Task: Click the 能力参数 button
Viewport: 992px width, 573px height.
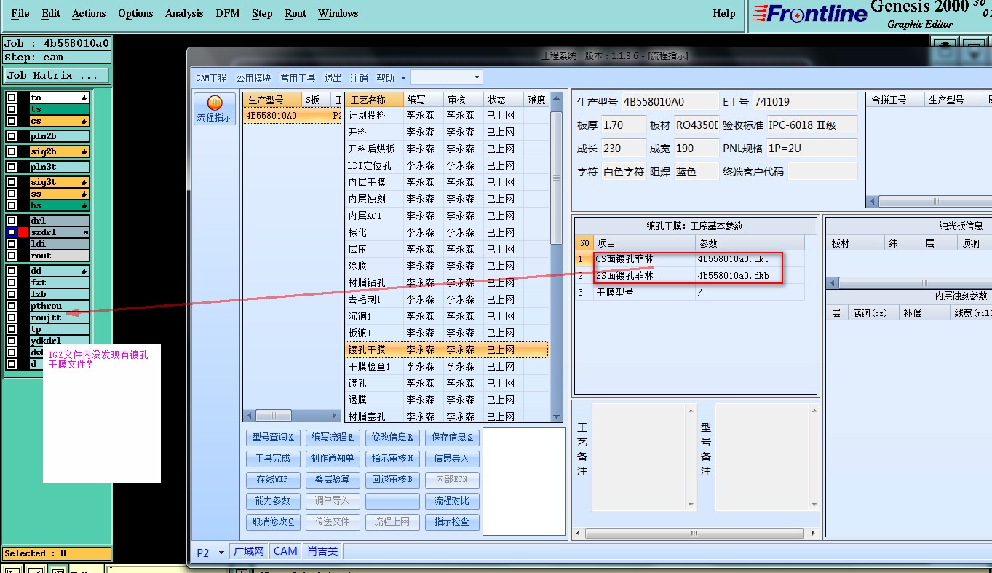Action: pos(273,500)
